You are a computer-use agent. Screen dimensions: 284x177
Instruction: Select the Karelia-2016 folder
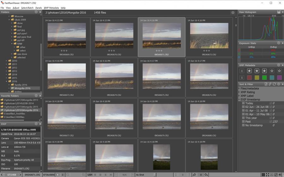pyautogui.click(x=21, y=85)
